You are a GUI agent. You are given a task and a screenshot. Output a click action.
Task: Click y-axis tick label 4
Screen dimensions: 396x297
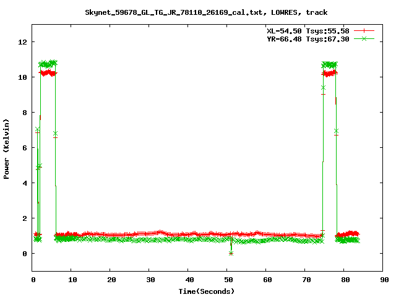(x=25, y=183)
